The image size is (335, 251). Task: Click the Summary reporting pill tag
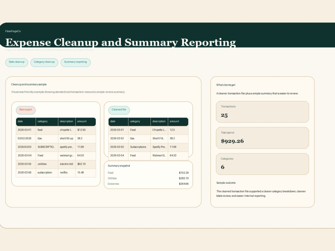coord(76,62)
